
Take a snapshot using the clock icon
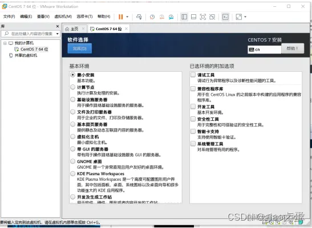point(152,17)
